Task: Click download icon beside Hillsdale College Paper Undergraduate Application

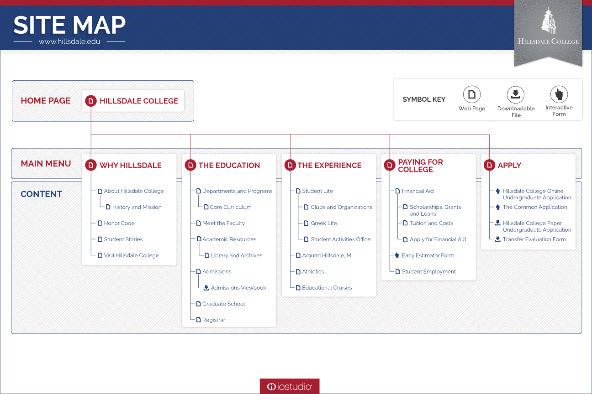Action: [498, 223]
